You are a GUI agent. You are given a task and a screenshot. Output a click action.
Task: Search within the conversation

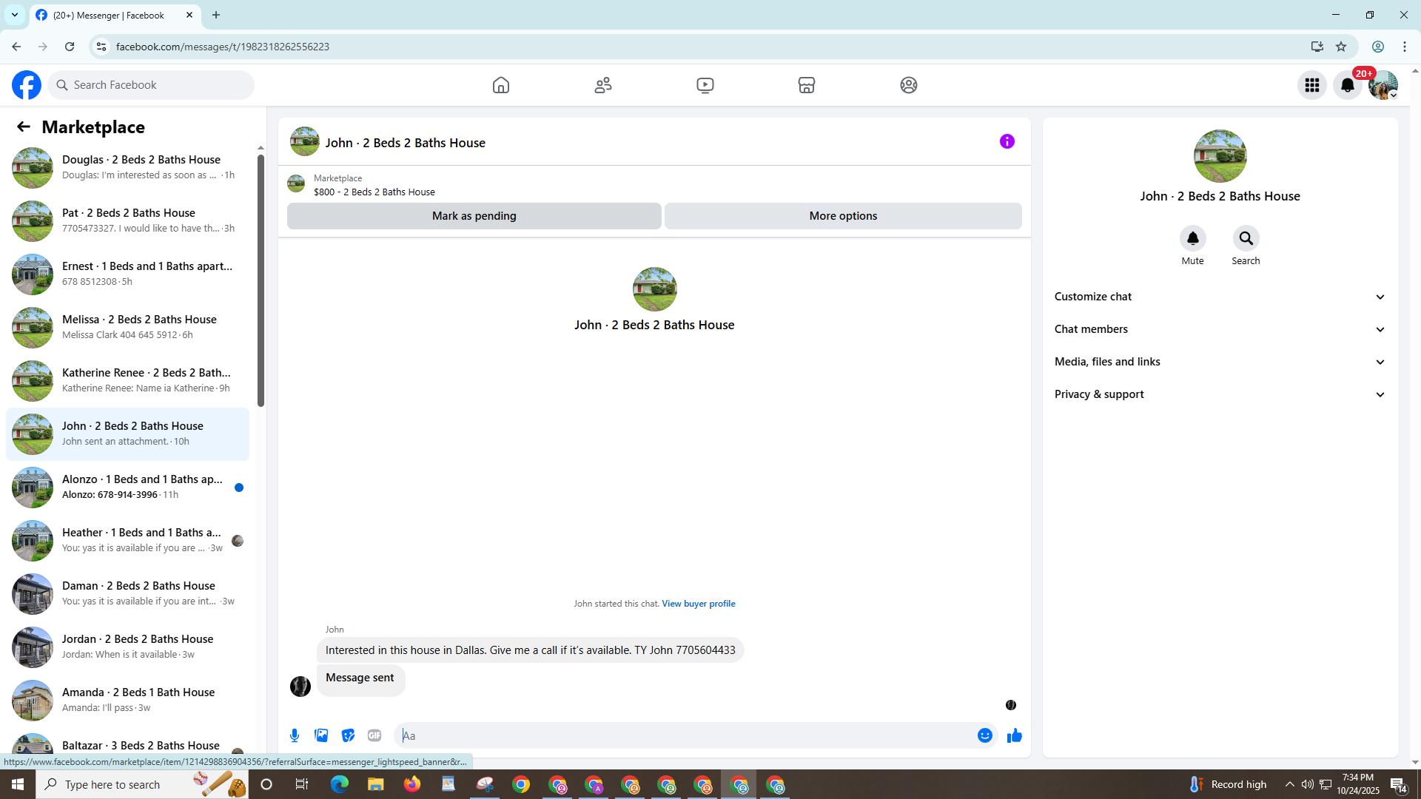[1246, 238]
